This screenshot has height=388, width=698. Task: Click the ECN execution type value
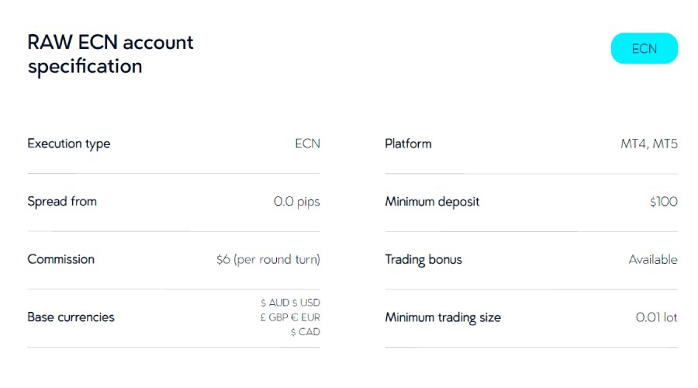(307, 144)
